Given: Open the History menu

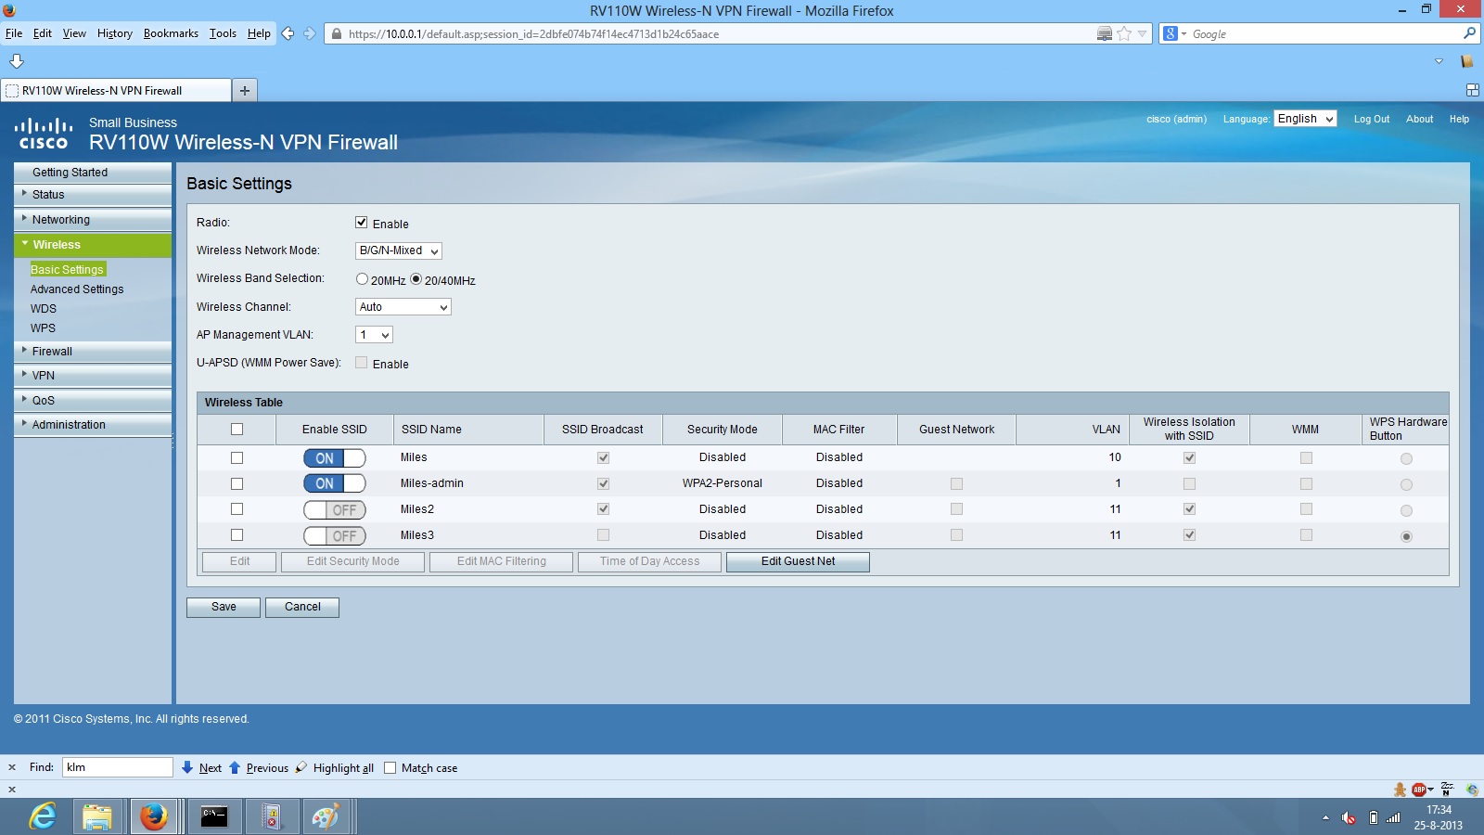Looking at the screenshot, I should click(115, 33).
